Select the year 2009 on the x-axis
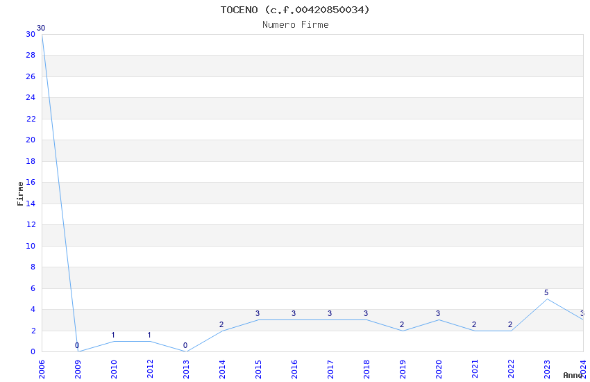The image size is (590, 382). (78, 369)
